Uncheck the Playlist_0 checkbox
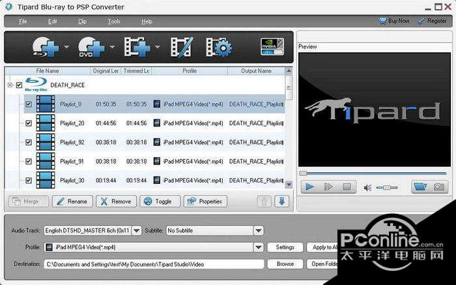Viewport: 456px width, 285px height. pos(29,104)
